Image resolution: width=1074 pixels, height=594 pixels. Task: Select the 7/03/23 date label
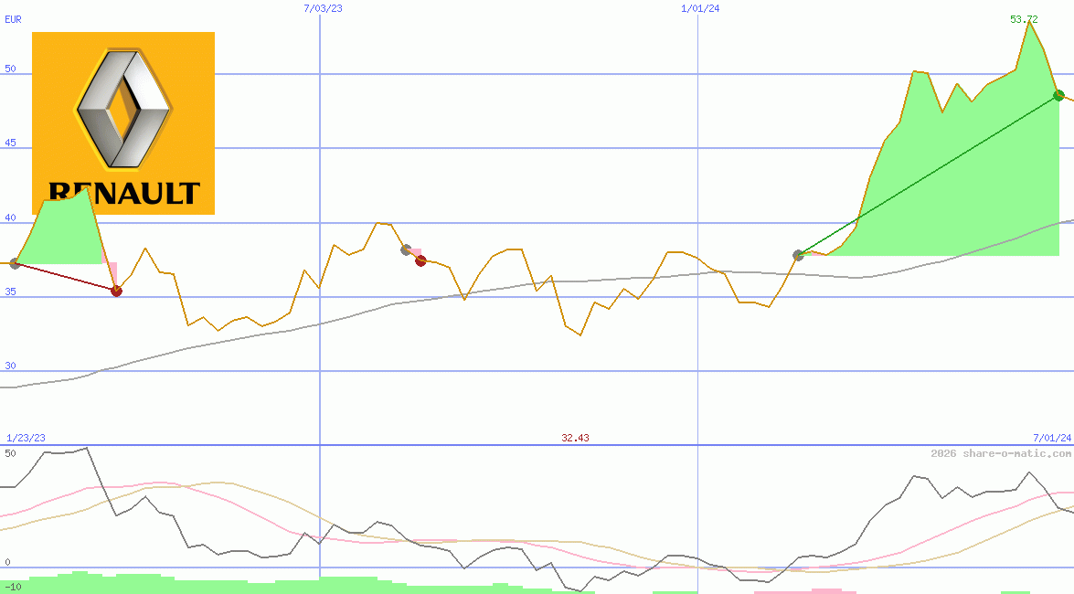(x=323, y=8)
